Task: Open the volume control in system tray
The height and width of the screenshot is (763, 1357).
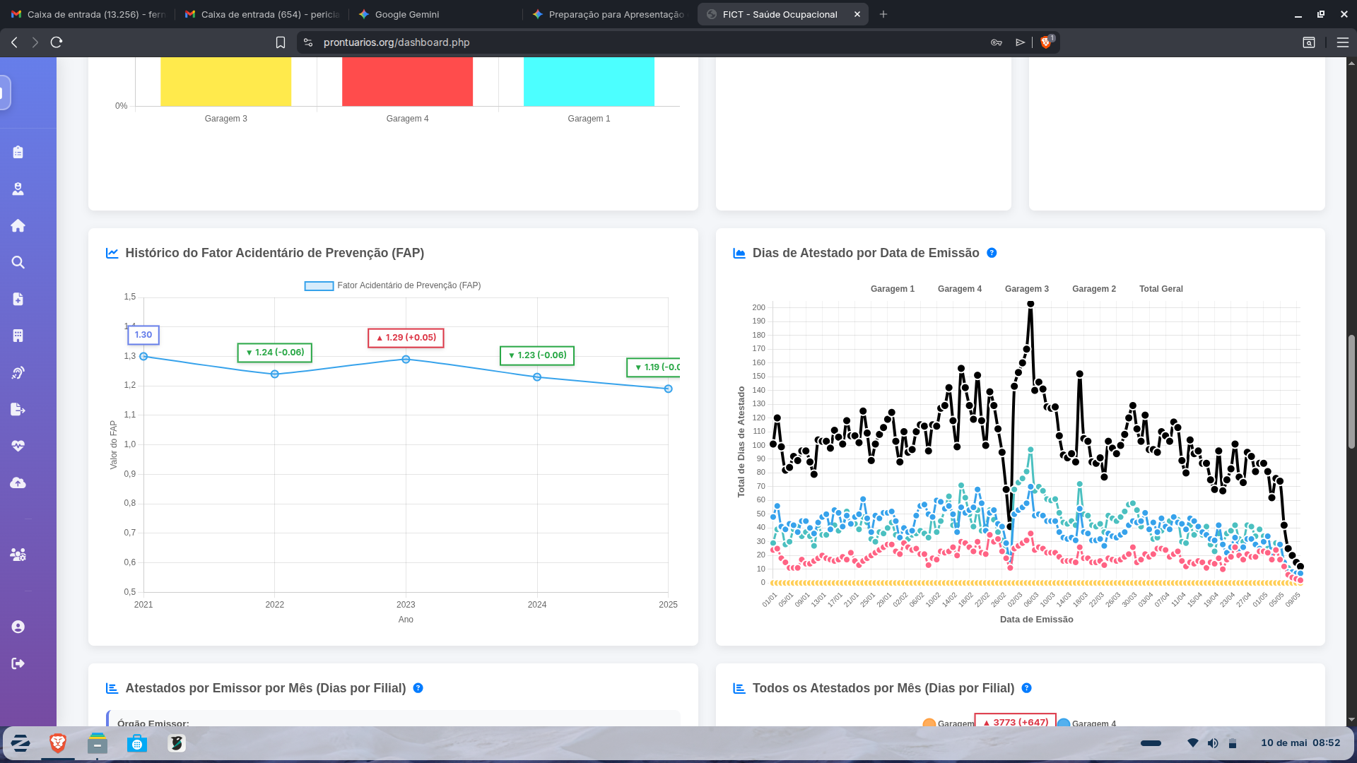Action: point(1213,743)
